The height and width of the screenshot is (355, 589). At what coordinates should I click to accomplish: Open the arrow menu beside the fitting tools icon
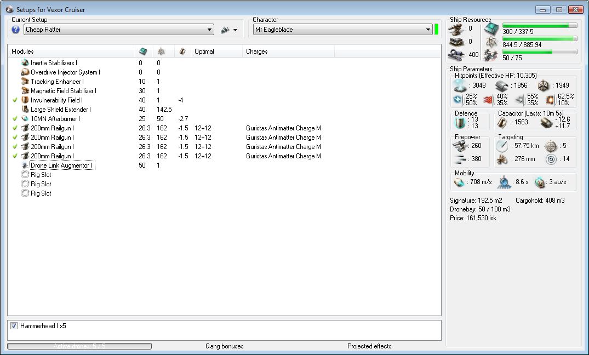pos(236,30)
